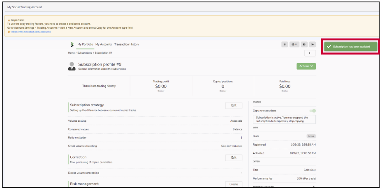Click Edit in the Correction section
The image size is (382, 189).
click(x=234, y=157)
